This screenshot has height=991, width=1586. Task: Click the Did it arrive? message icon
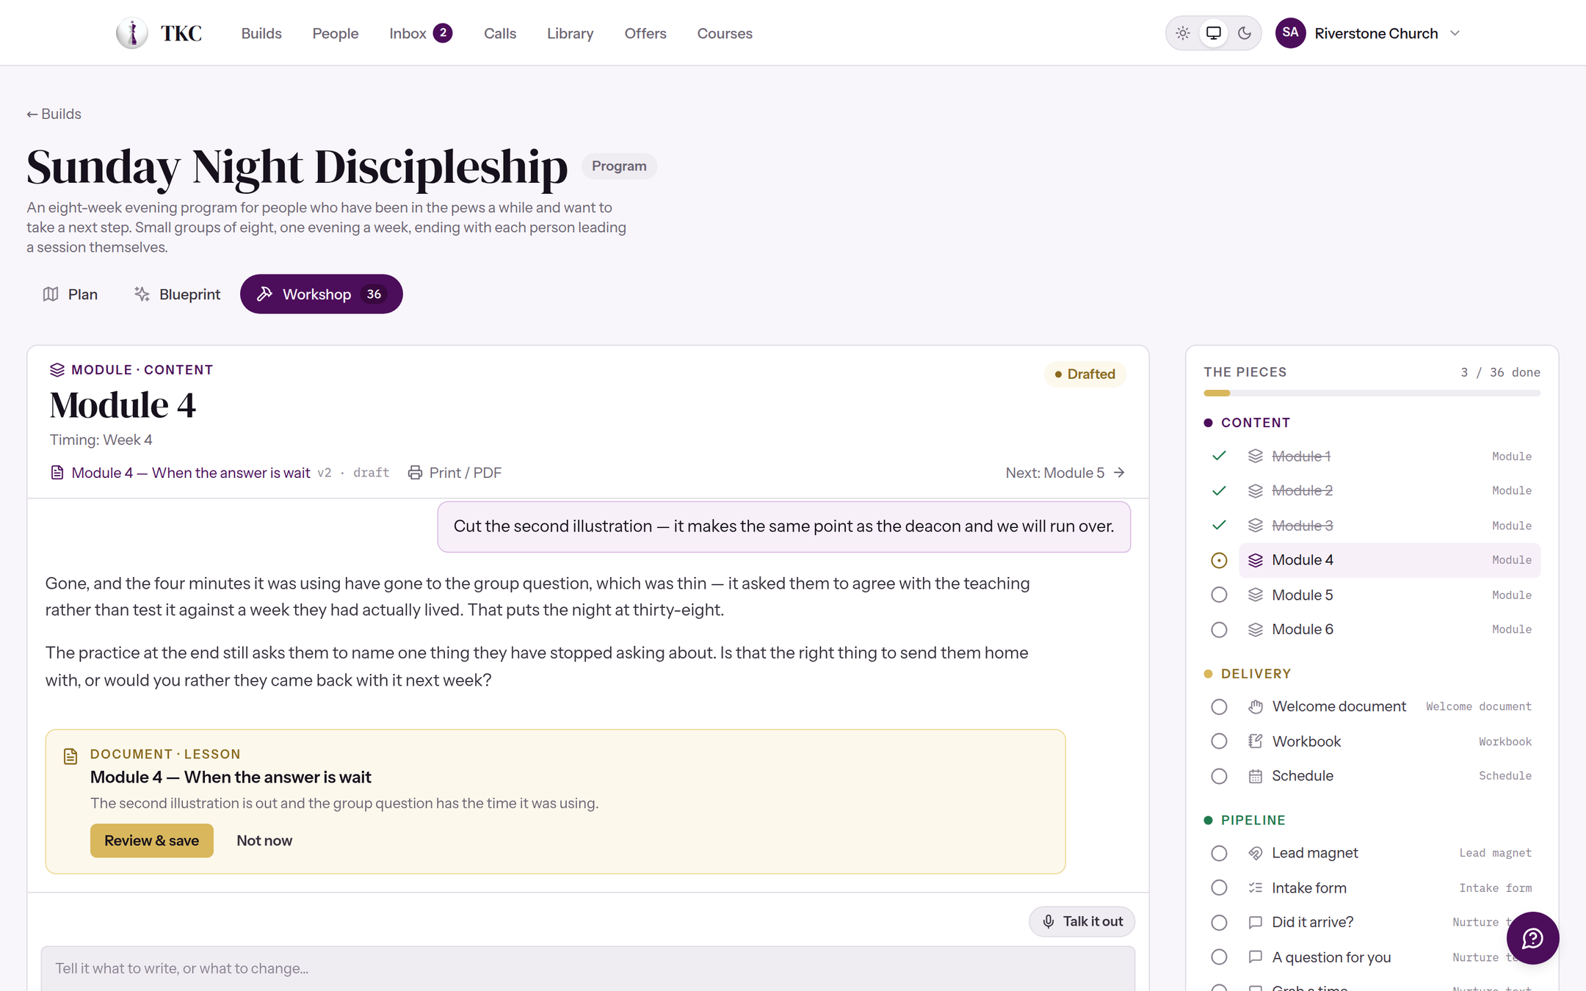(1256, 923)
